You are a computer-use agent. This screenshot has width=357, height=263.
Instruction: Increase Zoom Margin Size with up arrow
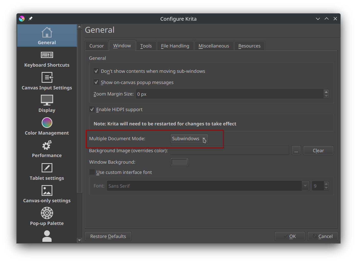pos(326,92)
